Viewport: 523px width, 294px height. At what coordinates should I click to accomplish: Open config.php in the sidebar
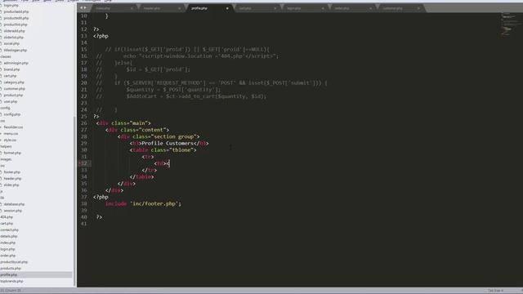(x=12, y=114)
